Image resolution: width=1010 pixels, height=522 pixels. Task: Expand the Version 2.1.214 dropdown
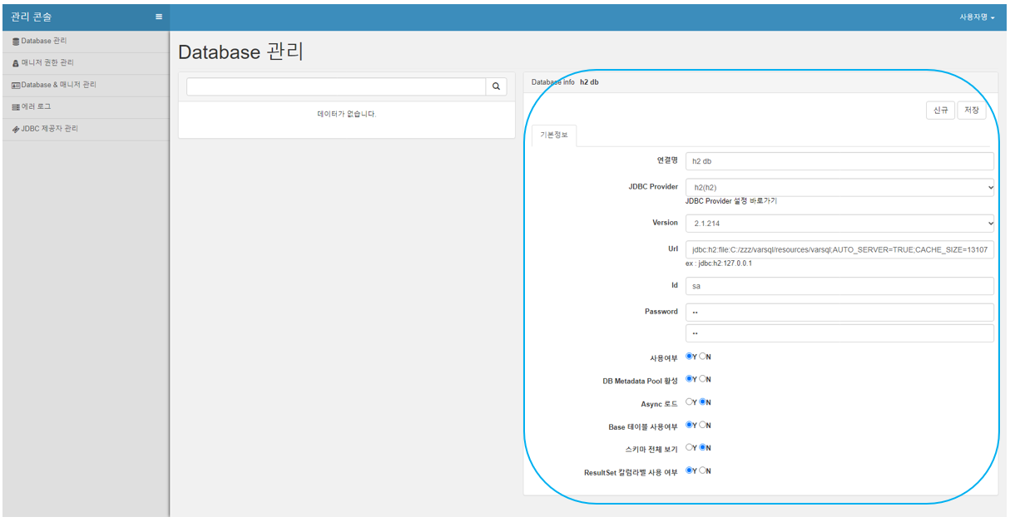pyautogui.click(x=839, y=223)
